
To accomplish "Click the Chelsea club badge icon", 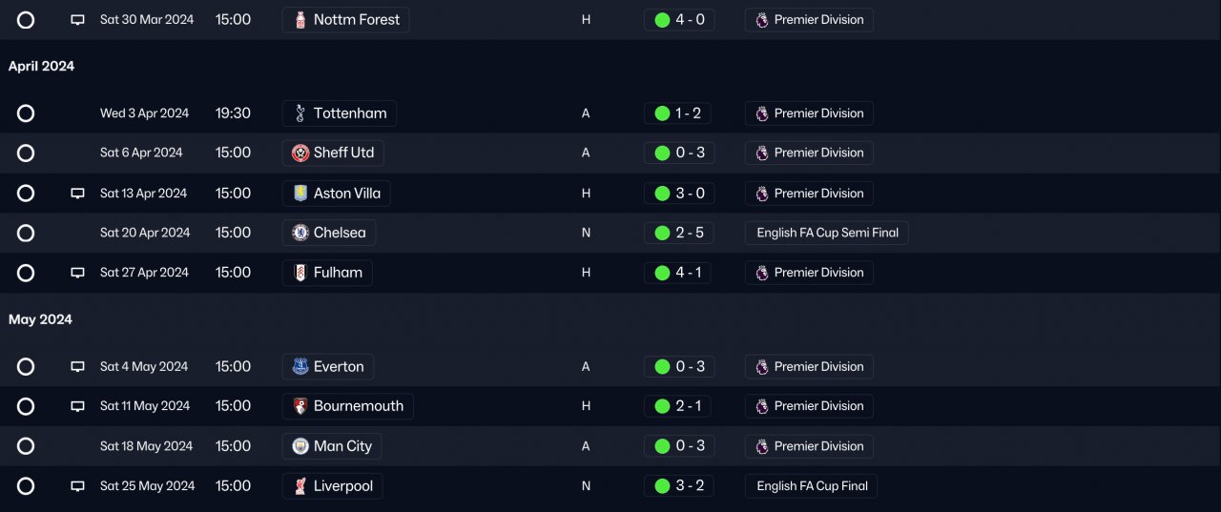I will pyautogui.click(x=300, y=233).
